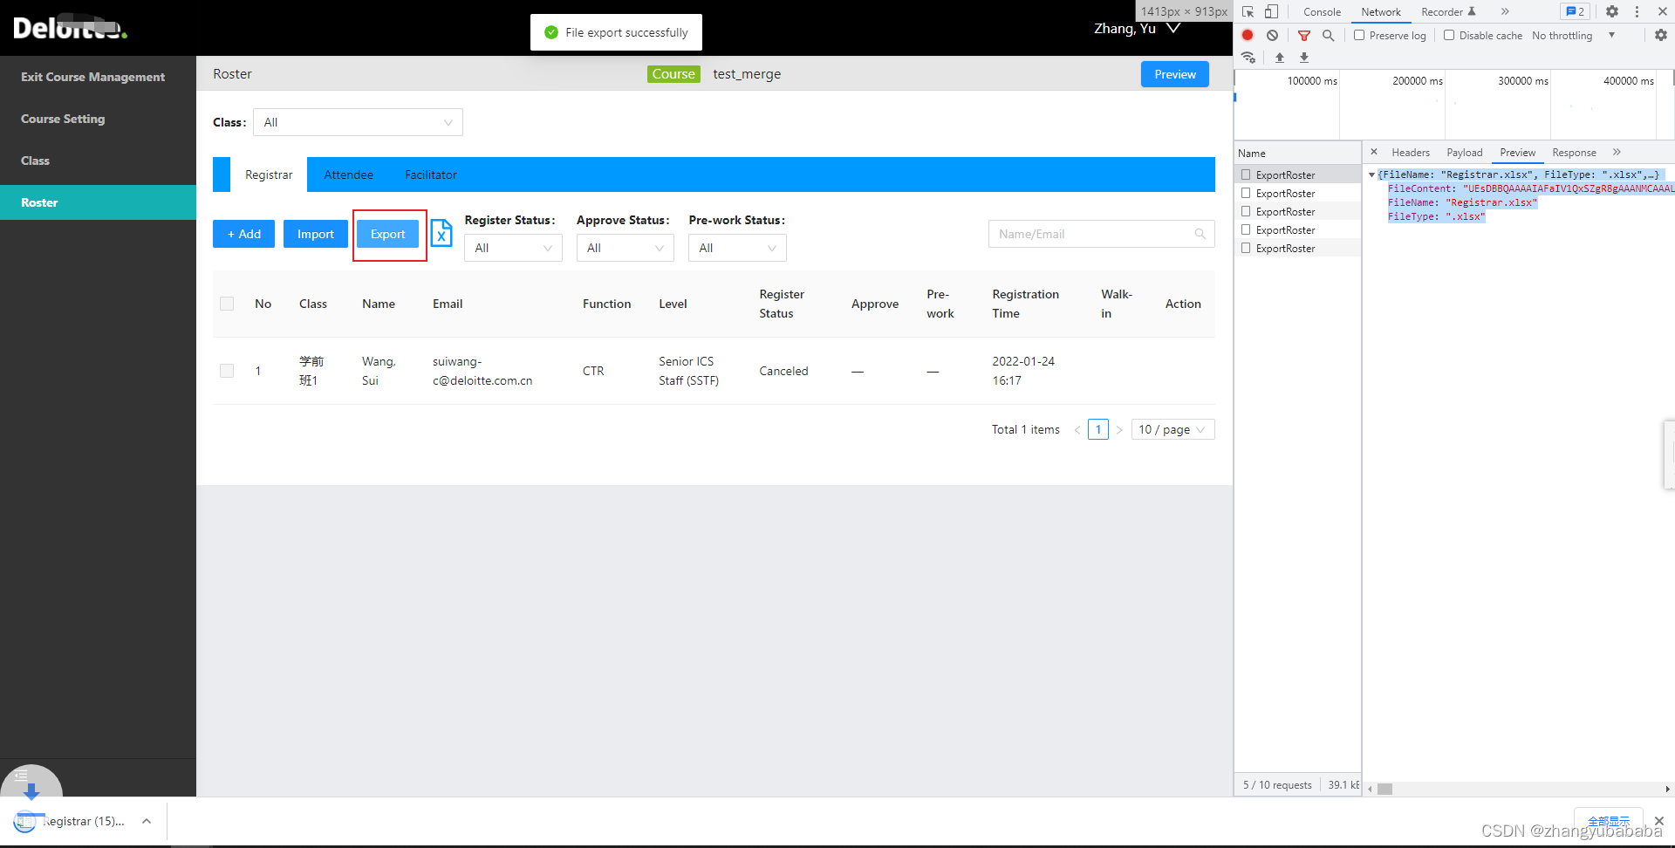Select the fifth ExportRoster request
The image size is (1675, 848).
pyautogui.click(x=1297, y=249)
